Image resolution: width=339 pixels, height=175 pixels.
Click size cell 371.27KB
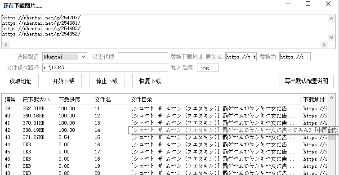tap(34, 137)
